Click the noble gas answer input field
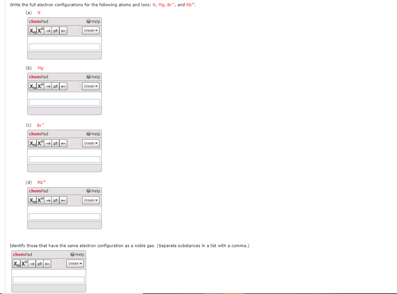Screen dimensions: 397x294 point(49,280)
